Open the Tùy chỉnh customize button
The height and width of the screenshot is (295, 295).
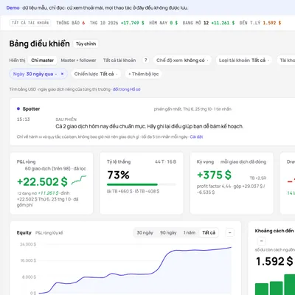click(86, 44)
